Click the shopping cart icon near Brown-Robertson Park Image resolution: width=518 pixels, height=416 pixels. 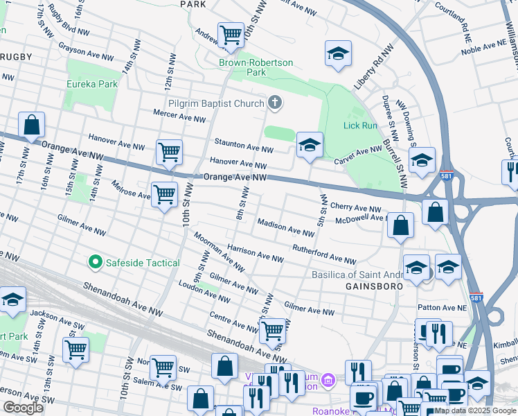(x=231, y=34)
